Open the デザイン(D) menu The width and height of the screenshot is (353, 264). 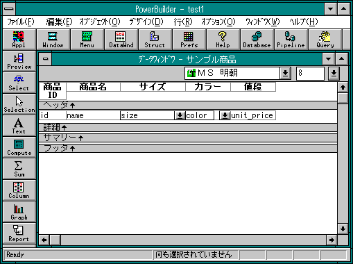(x=146, y=22)
